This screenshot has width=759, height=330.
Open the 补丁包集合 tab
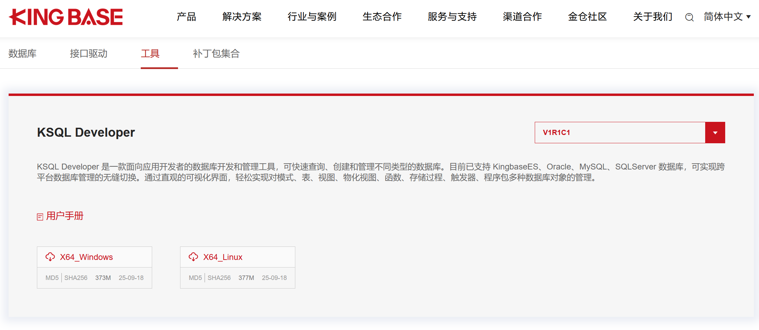click(x=216, y=54)
